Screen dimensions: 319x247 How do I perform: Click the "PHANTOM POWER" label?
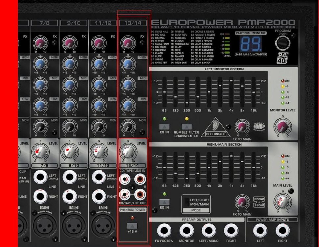coord(132,210)
